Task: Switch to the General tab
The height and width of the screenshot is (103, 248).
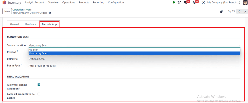Action: [15, 24]
